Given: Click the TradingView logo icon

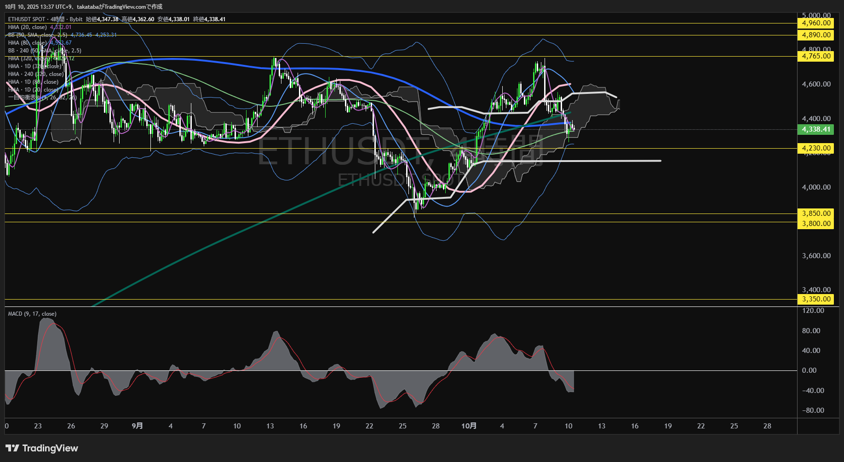Looking at the screenshot, I should (12, 448).
